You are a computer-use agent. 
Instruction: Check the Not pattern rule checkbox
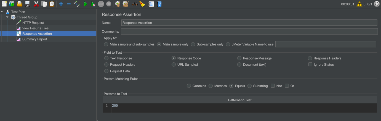click(x=273, y=86)
